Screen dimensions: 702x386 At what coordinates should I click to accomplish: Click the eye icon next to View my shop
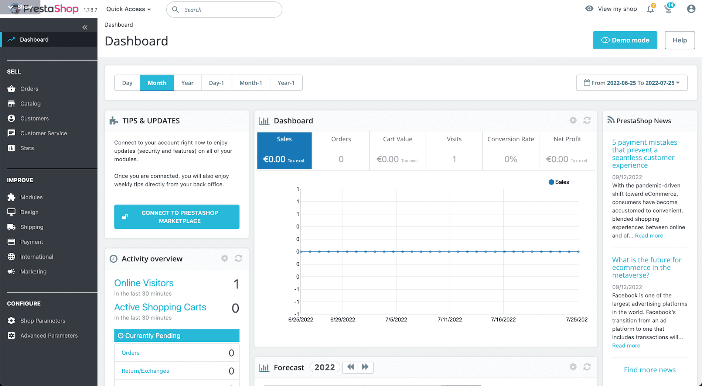pyautogui.click(x=589, y=8)
